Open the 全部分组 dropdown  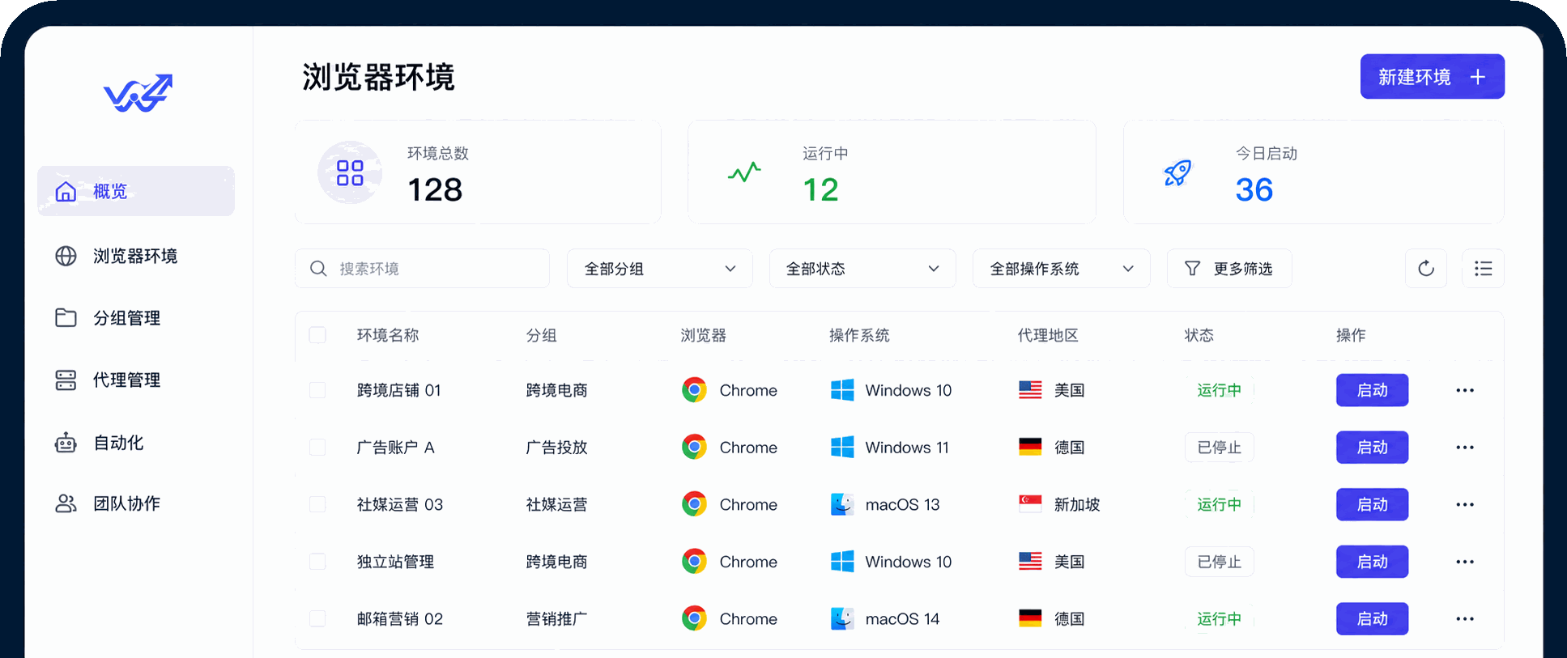[x=659, y=269]
